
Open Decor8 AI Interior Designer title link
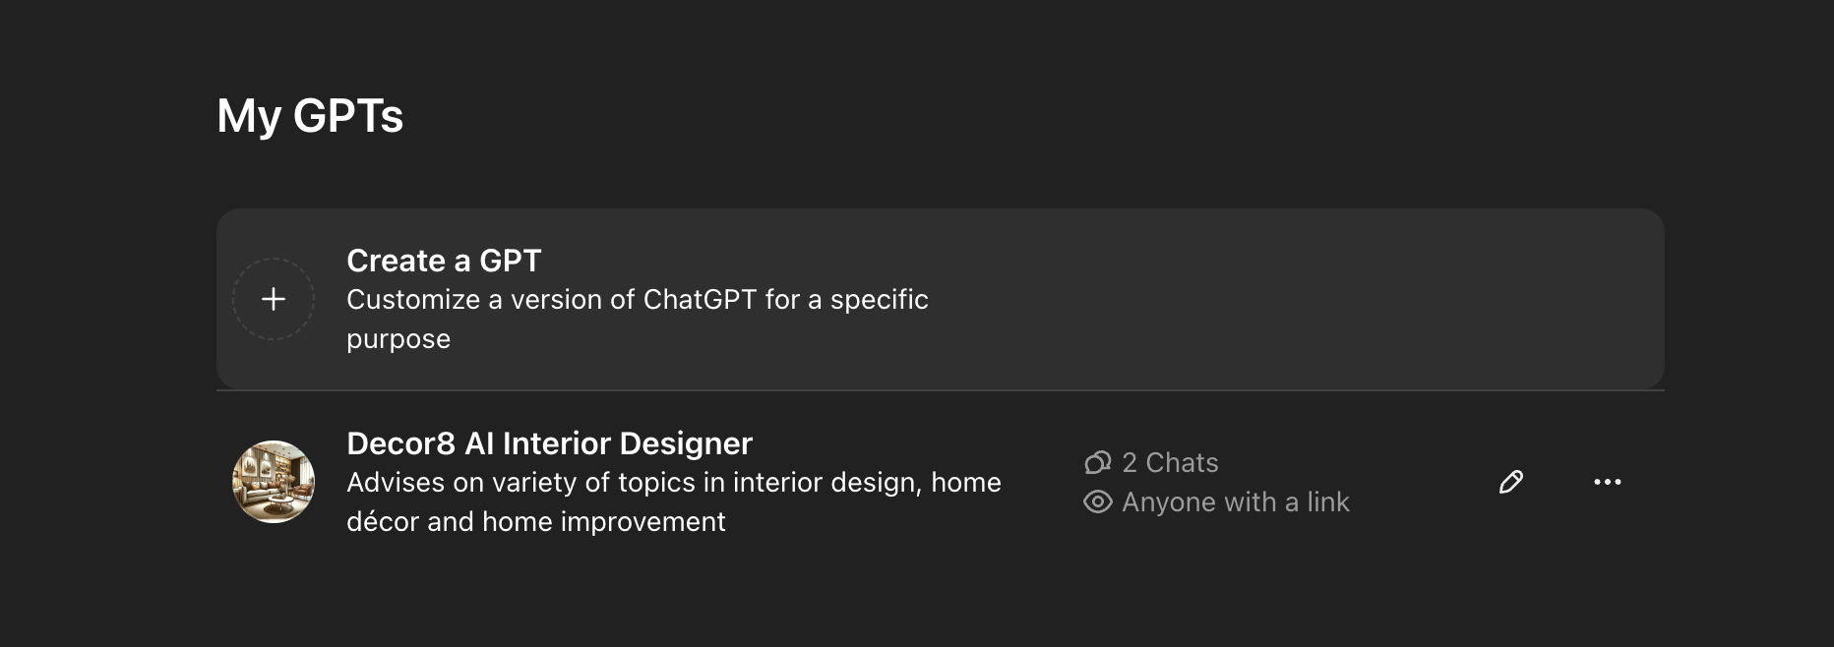549,443
